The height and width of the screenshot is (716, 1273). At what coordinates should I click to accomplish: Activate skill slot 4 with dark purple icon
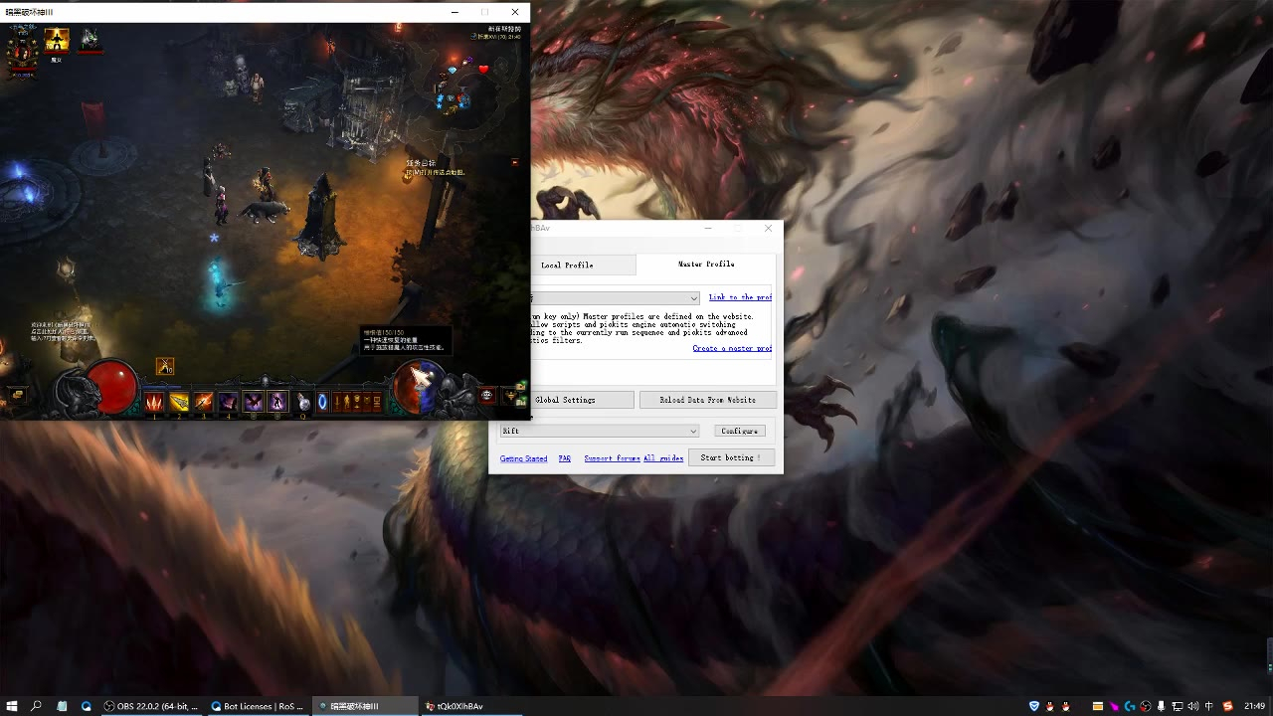[x=229, y=402]
